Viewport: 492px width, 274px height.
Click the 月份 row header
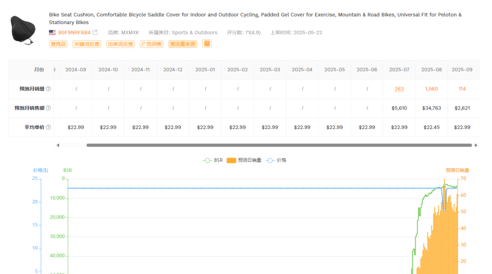39,70
